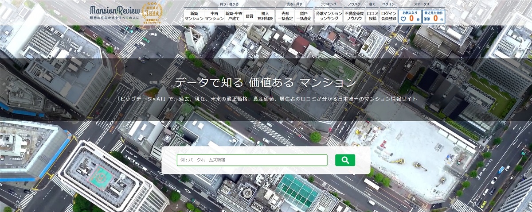The height and width of the screenshot is (212, 532).
Task: Click 口コミ投稿 to post a review
Action: coord(372,16)
